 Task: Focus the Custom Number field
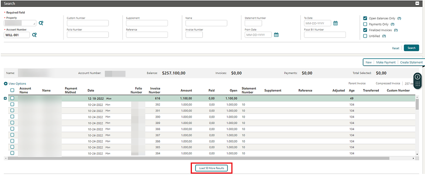[87, 23]
